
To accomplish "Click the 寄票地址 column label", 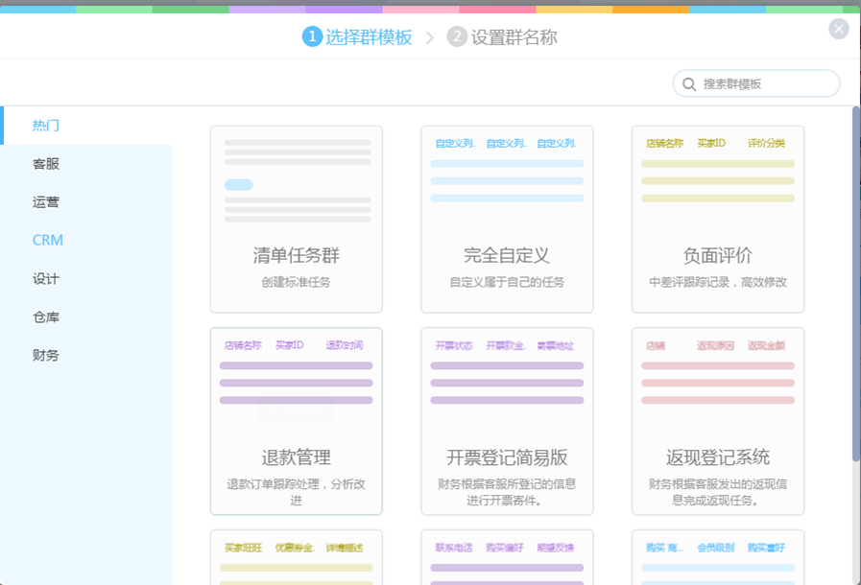I will (x=555, y=346).
